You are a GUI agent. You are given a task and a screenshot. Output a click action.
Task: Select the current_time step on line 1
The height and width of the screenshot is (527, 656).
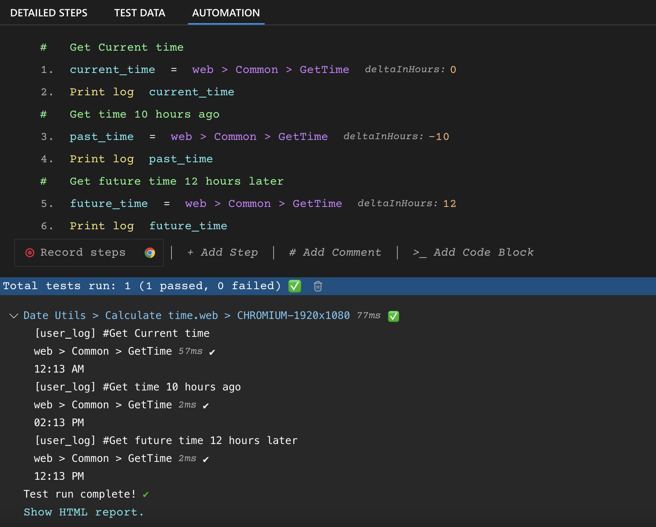click(112, 70)
